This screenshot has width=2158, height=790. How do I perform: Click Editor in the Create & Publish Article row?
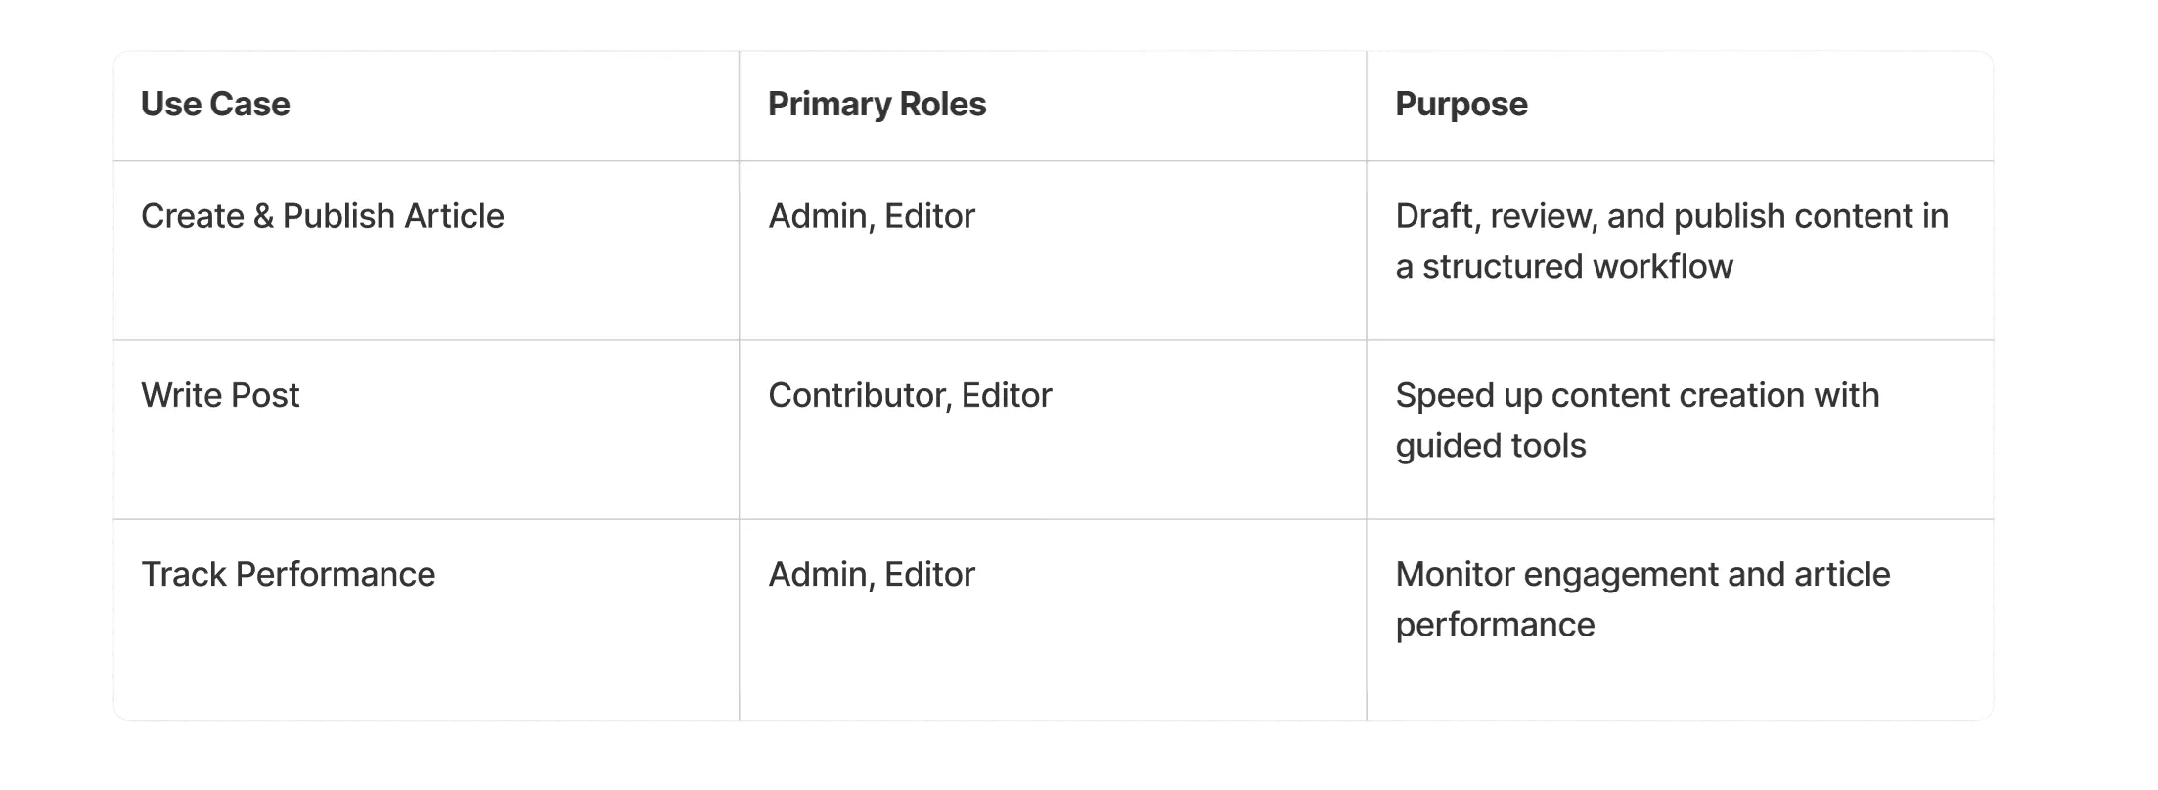click(929, 216)
